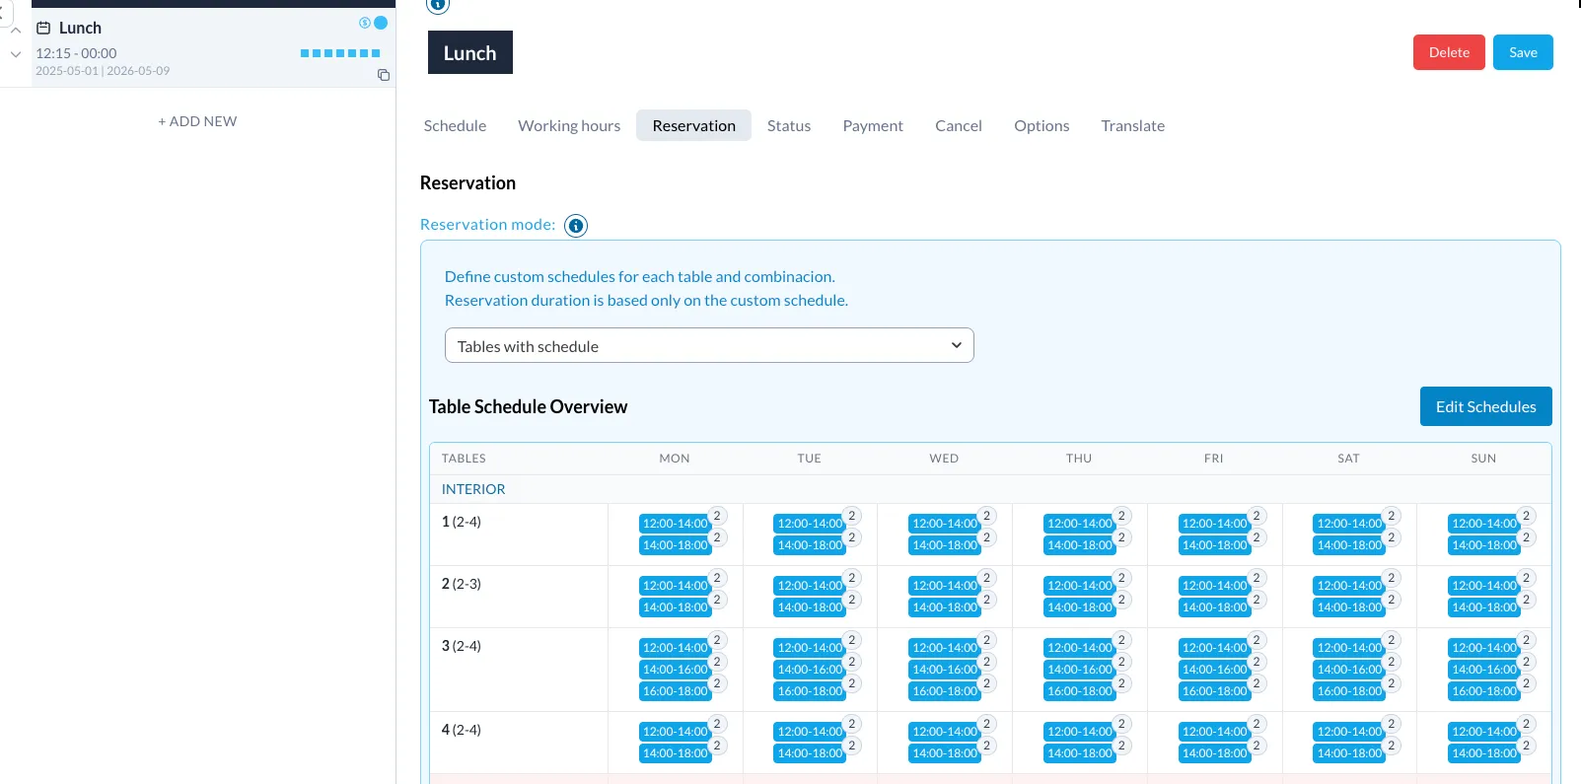Click the SUN column header

tap(1483, 459)
